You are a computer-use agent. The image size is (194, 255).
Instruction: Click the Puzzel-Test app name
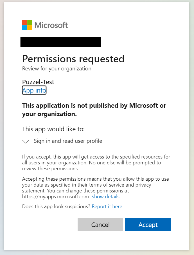click(x=38, y=82)
